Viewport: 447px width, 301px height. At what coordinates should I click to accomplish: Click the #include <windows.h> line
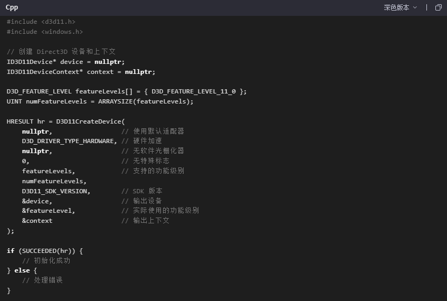(x=45, y=32)
